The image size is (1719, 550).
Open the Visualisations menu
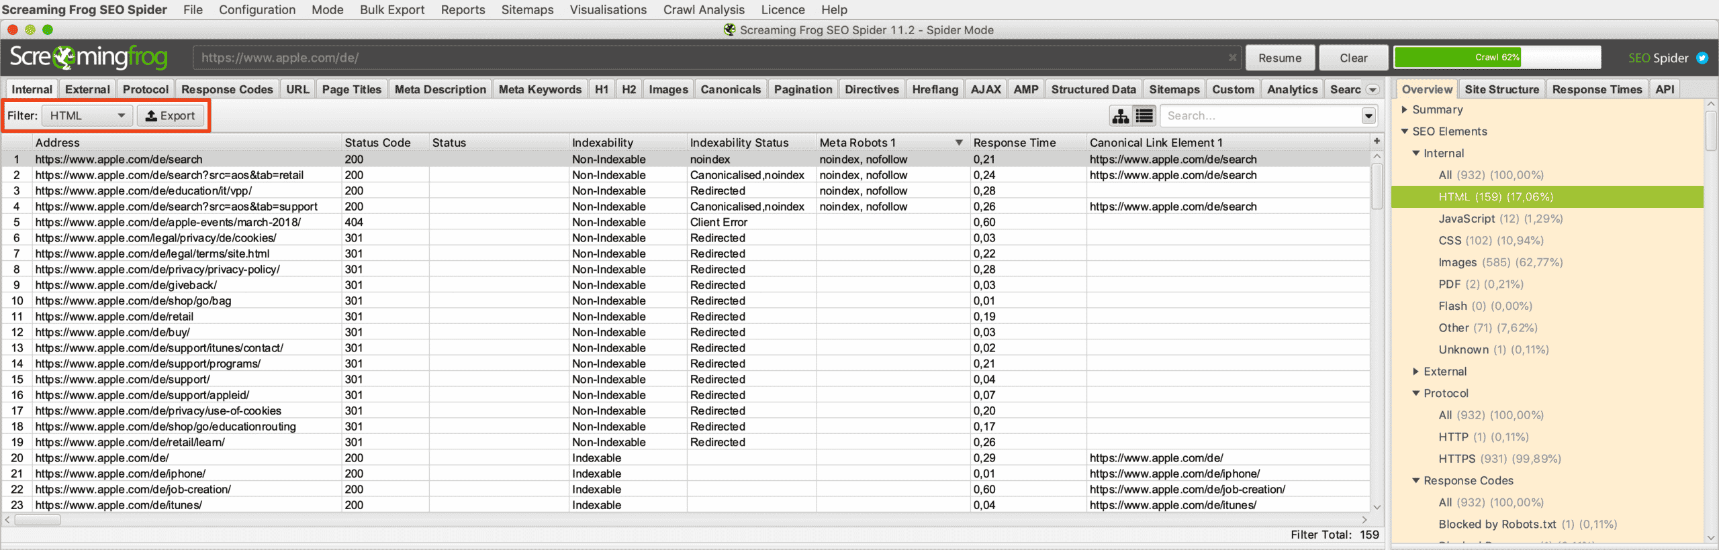coord(608,9)
